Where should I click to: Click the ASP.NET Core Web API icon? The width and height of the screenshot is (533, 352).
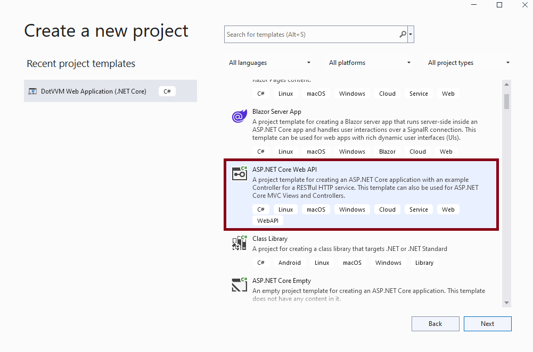pyautogui.click(x=239, y=173)
